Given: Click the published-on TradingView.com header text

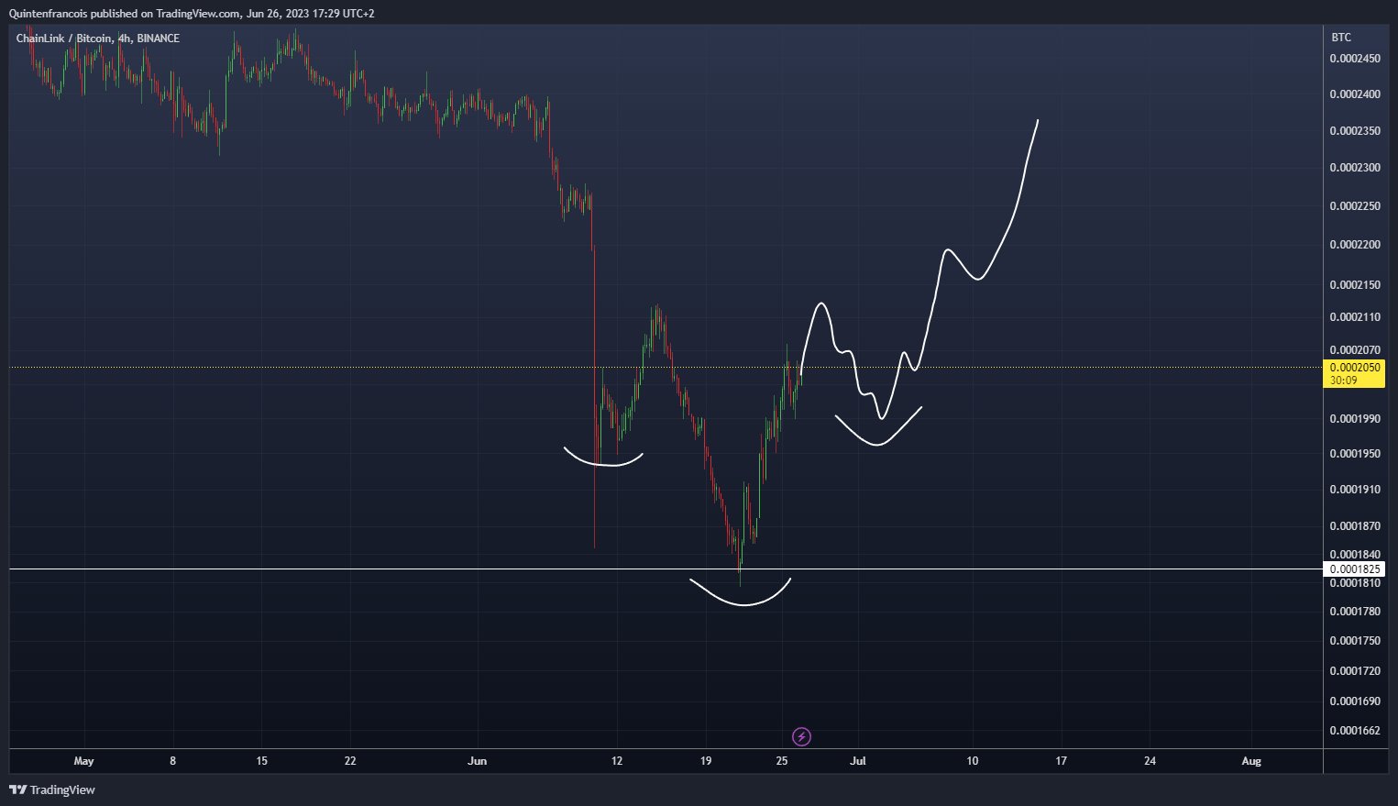Looking at the screenshot, I should [193, 14].
